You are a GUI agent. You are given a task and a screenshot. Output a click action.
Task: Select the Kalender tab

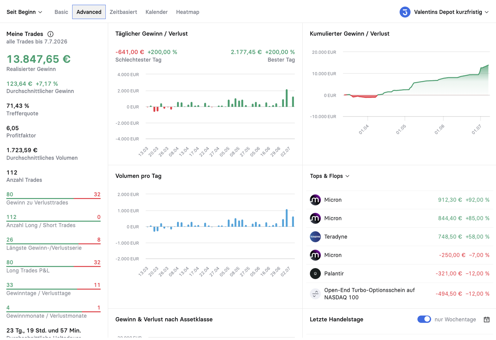[x=157, y=12]
